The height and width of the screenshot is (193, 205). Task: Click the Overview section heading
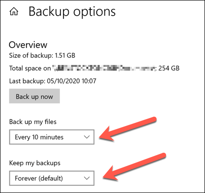(x=28, y=45)
